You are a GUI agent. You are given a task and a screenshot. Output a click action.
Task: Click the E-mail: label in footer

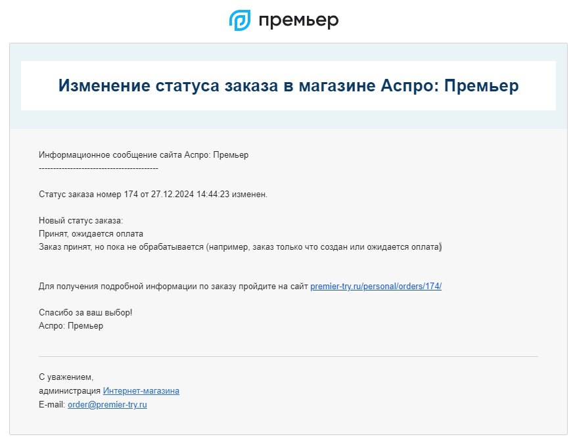(52, 405)
